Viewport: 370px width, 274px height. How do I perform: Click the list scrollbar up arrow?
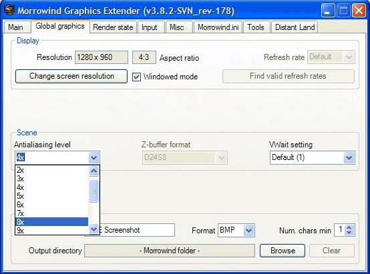[94, 171]
